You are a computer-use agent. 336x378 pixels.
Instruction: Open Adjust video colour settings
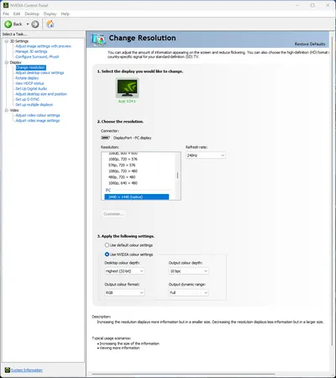38,115
